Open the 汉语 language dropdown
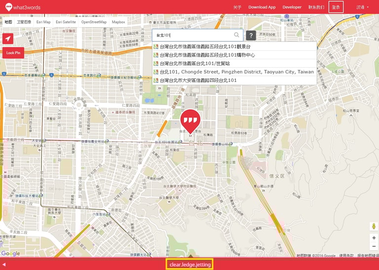Viewport: 379px width, 270px height. pos(362,7)
